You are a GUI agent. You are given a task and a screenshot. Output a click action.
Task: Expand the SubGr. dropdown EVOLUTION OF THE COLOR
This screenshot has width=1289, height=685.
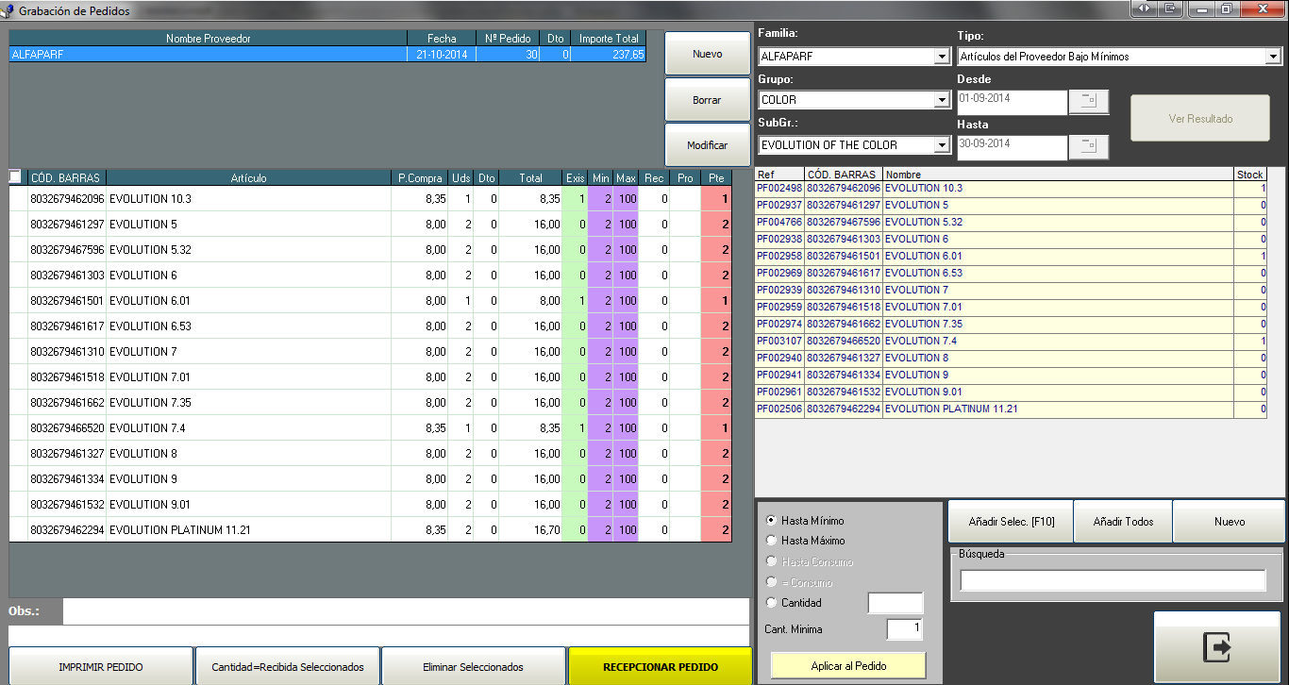click(x=942, y=145)
